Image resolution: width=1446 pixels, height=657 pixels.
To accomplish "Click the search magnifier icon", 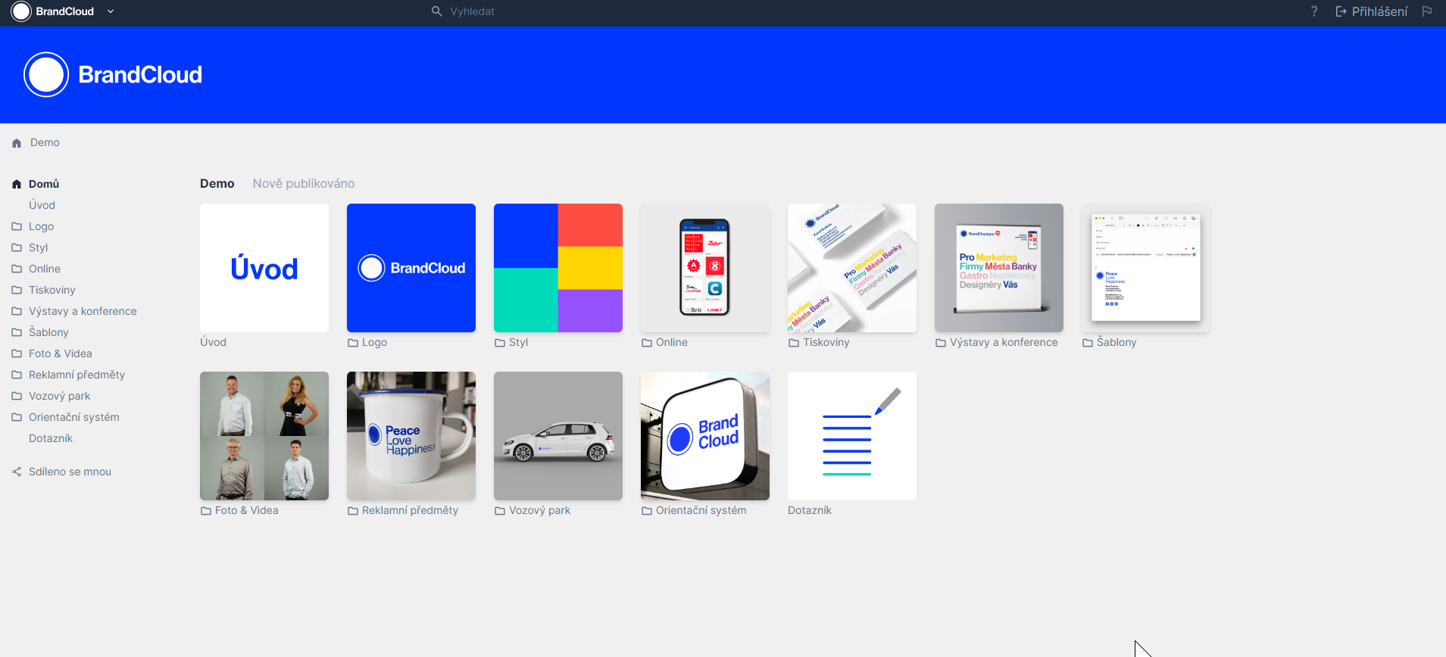I will coord(436,11).
